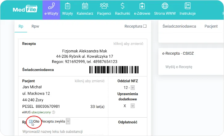The width and height of the screenshot is (224, 136).
Task: Expand Uprawnienia dodatkowe dropdown
Action: (133, 106)
